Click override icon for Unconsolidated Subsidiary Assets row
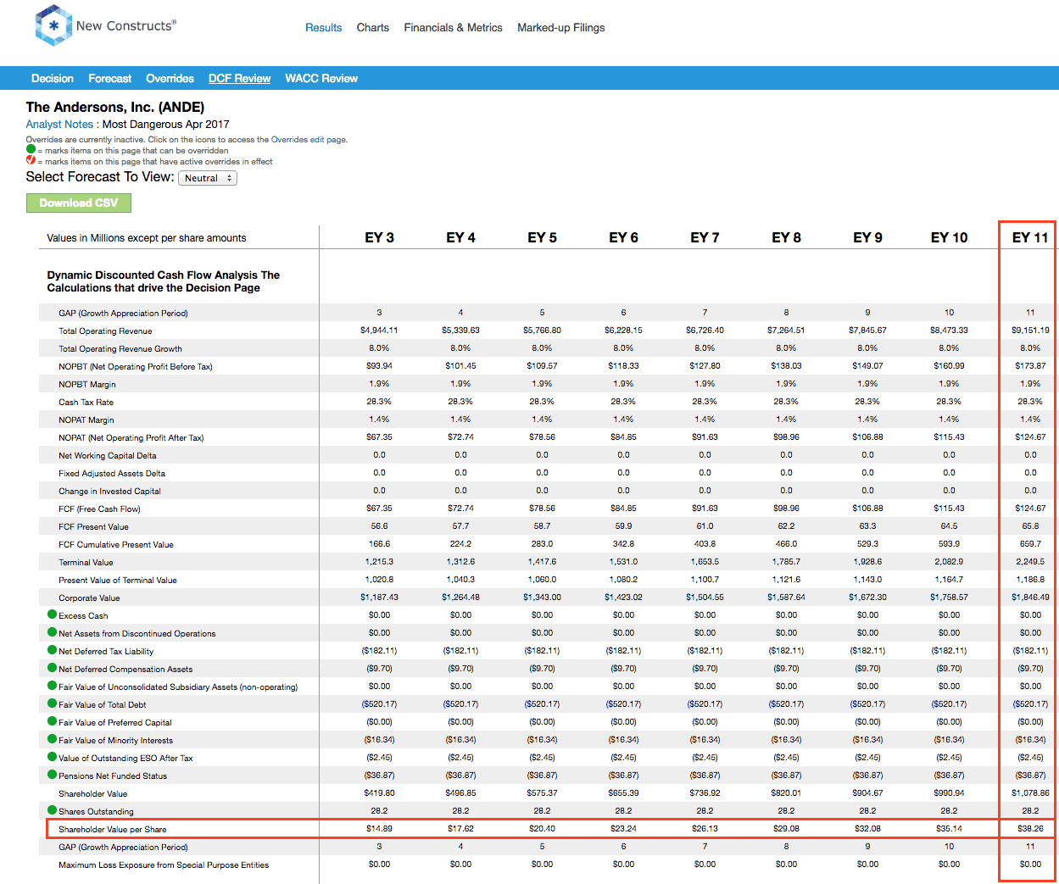The image size is (1059, 884). [53, 686]
